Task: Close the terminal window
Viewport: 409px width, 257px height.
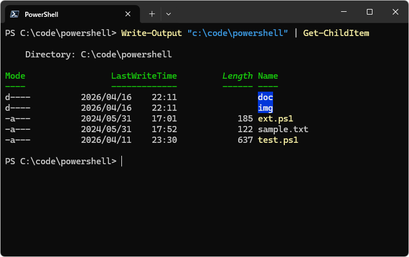Action: 395,12
